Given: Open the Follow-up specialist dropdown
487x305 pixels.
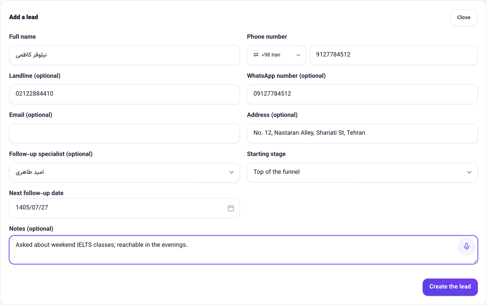Looking at the screenshot, I should pyautogui.click(x=124, y=172).
